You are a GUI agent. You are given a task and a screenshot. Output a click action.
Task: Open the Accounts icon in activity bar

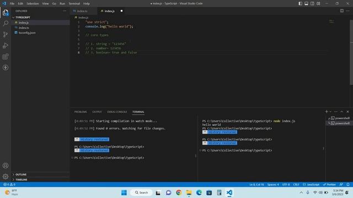[6, 166]
